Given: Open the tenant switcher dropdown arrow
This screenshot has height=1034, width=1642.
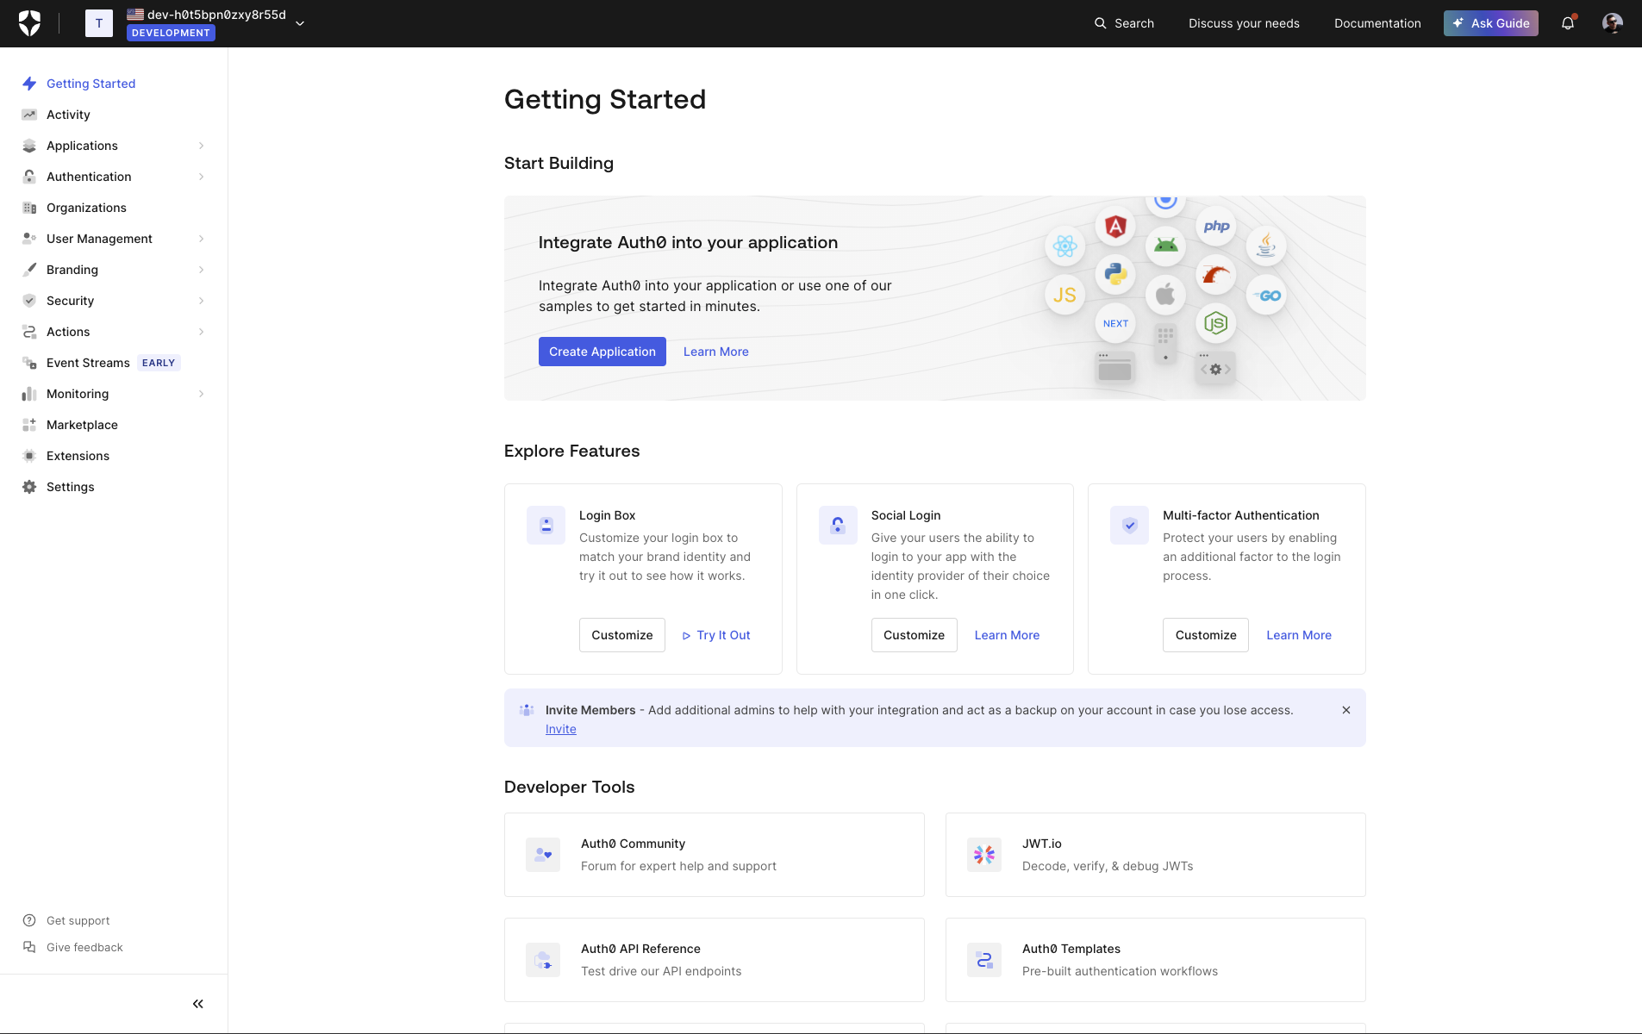Looking at the screenshot, I should click(x=300, y=23).
